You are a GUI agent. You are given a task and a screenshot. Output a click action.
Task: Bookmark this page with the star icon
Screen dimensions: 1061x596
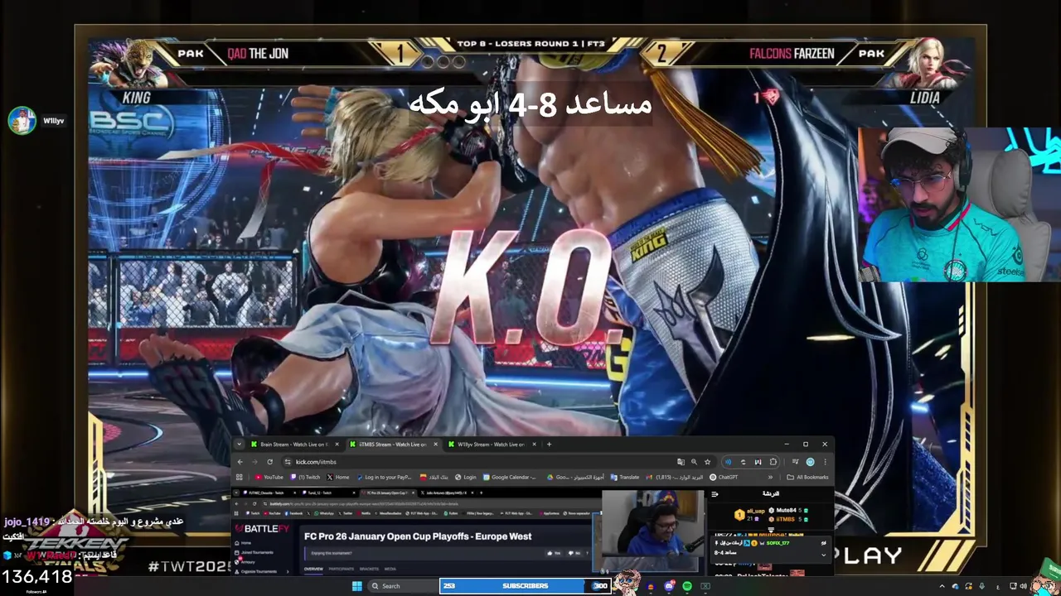click(x=708, y=462)
